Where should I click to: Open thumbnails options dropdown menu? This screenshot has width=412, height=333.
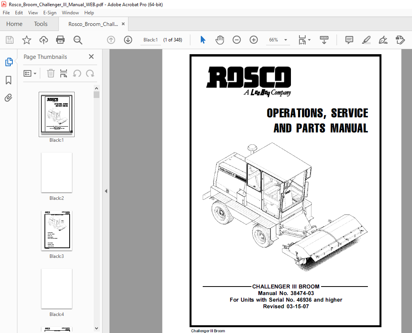30,74
